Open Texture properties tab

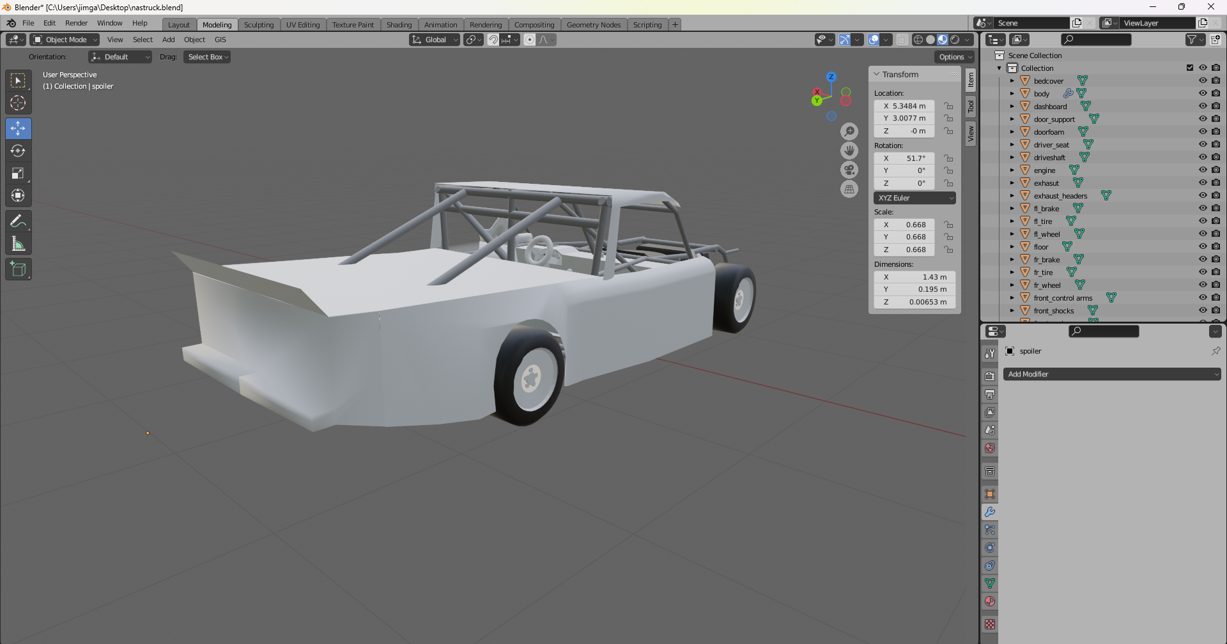coord(990,624)
